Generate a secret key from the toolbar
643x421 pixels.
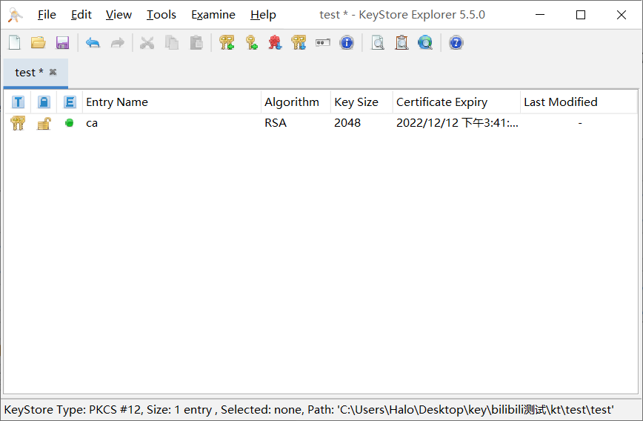pos(251,43)
